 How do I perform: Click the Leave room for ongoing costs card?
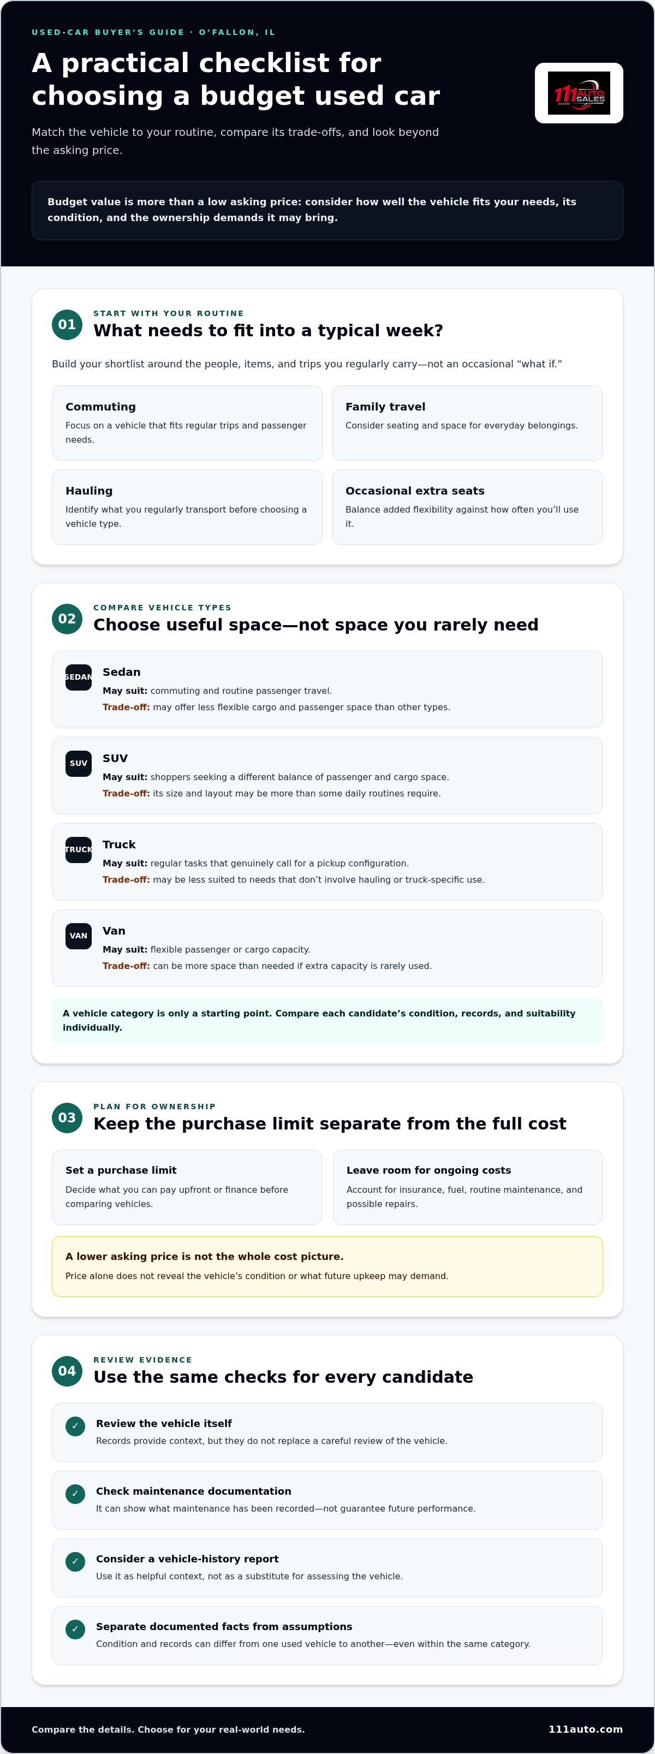pos(468,1187)
